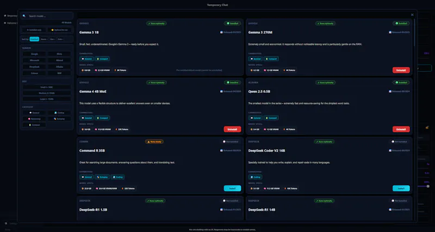Click the Not installed badge on DeepSeek Coder V2
The height and width of the screenshot is (232, 435).
click(x=399, y=141)
